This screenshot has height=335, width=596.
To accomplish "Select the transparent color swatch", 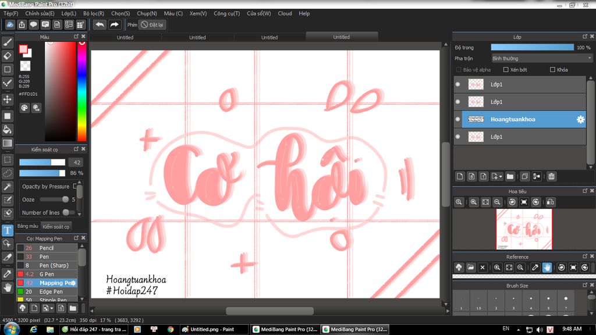I will coord(25,66).
